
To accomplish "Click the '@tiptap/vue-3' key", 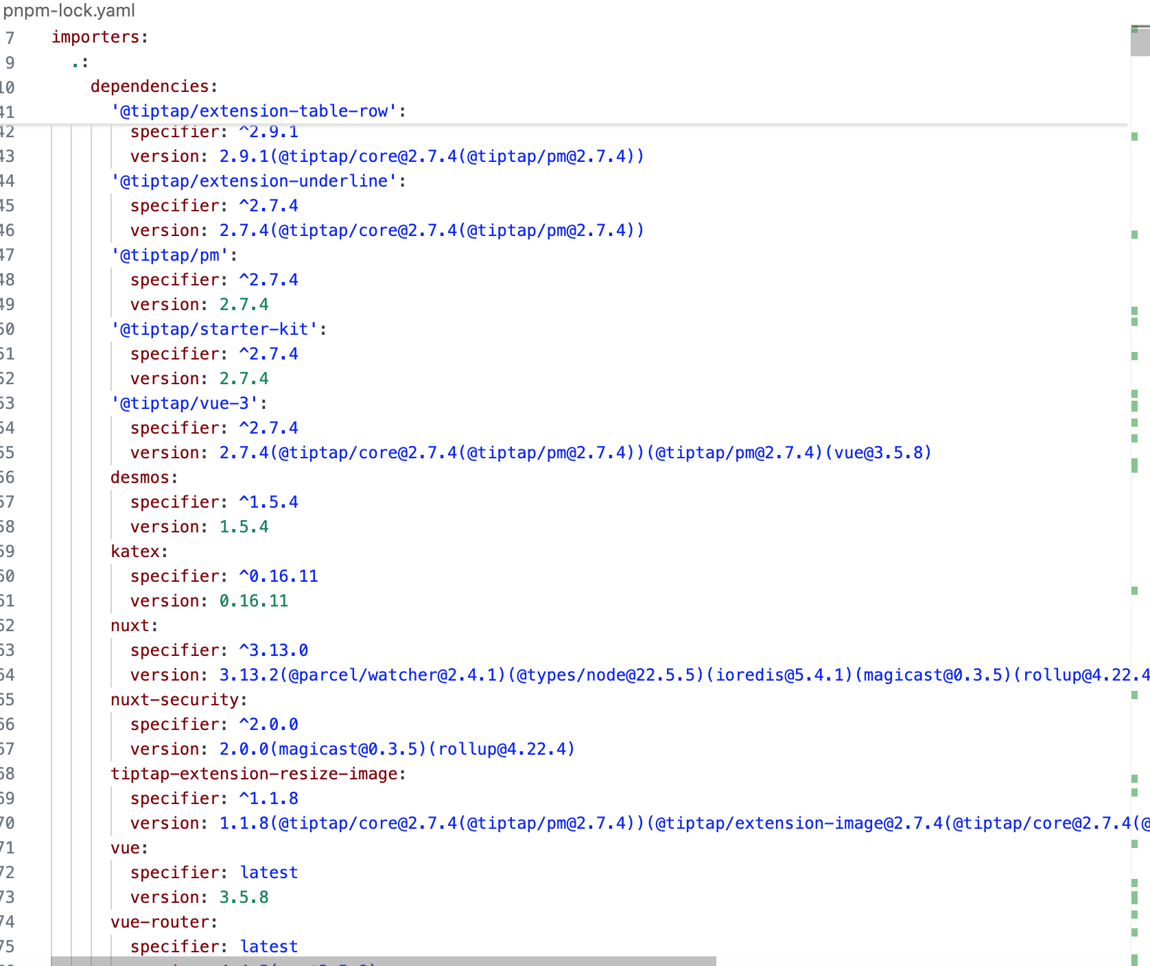I will coord(189,403).
